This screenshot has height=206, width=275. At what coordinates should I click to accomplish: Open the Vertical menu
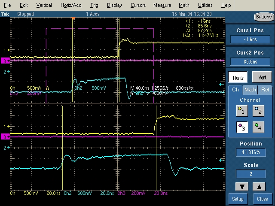coord(44,5)
